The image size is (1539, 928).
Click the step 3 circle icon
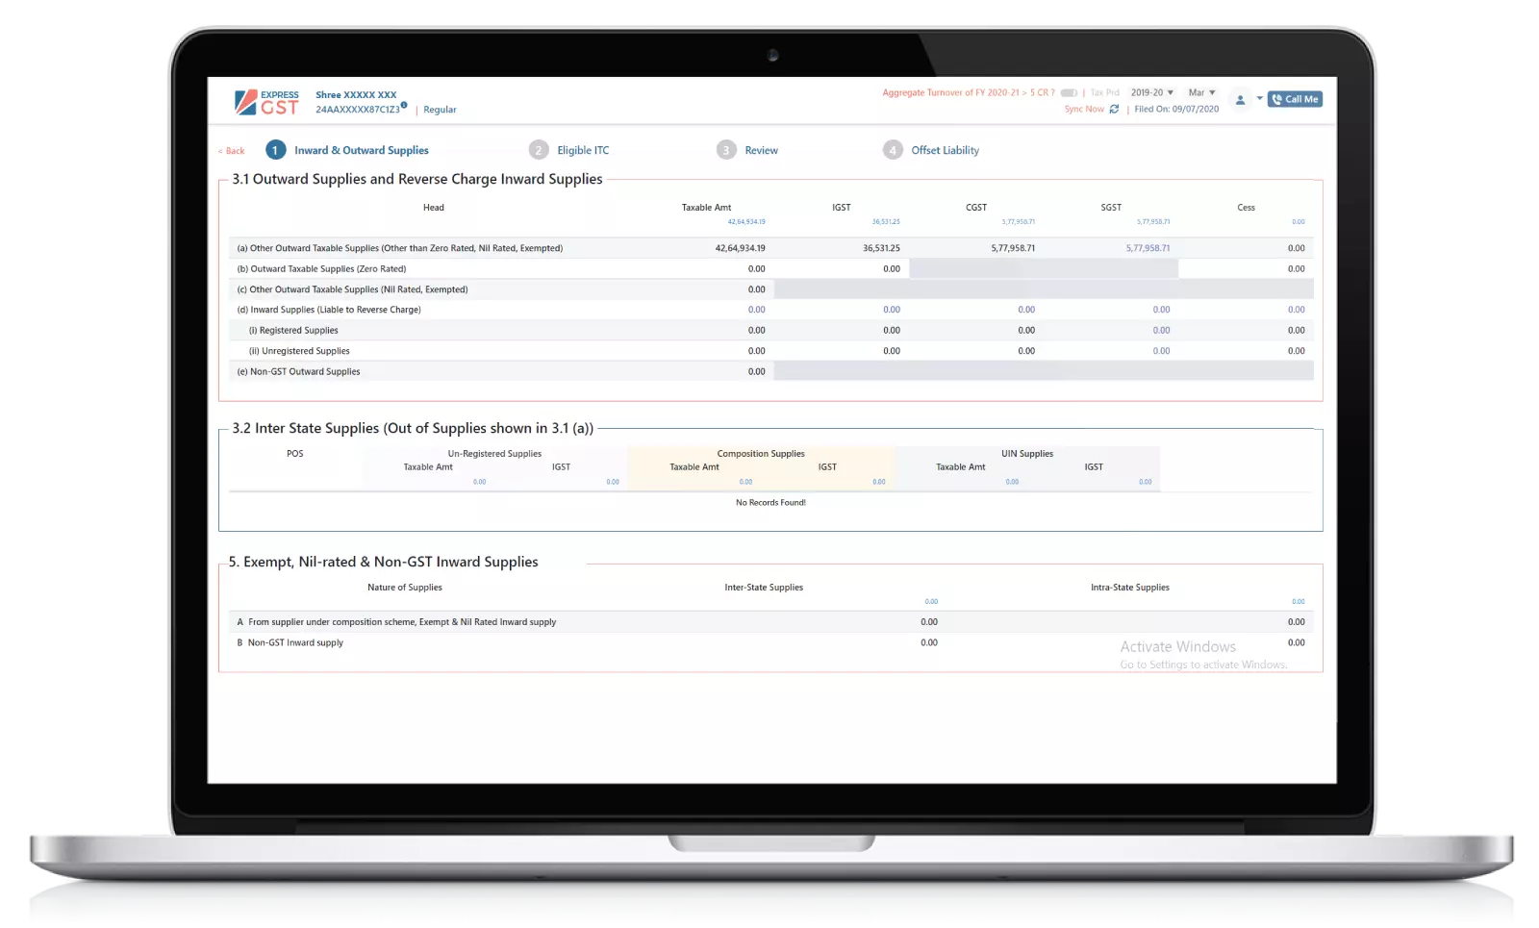pyautogui.click(x=726, y=150)
